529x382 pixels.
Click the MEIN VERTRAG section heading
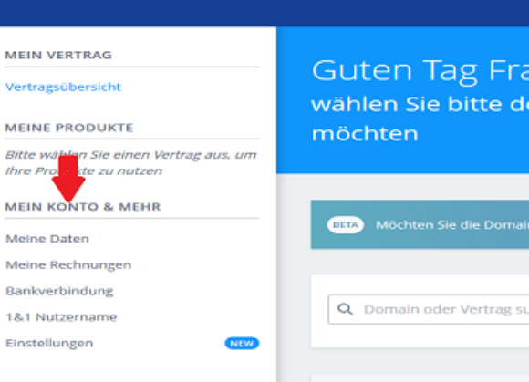click(x=58, y=55)
